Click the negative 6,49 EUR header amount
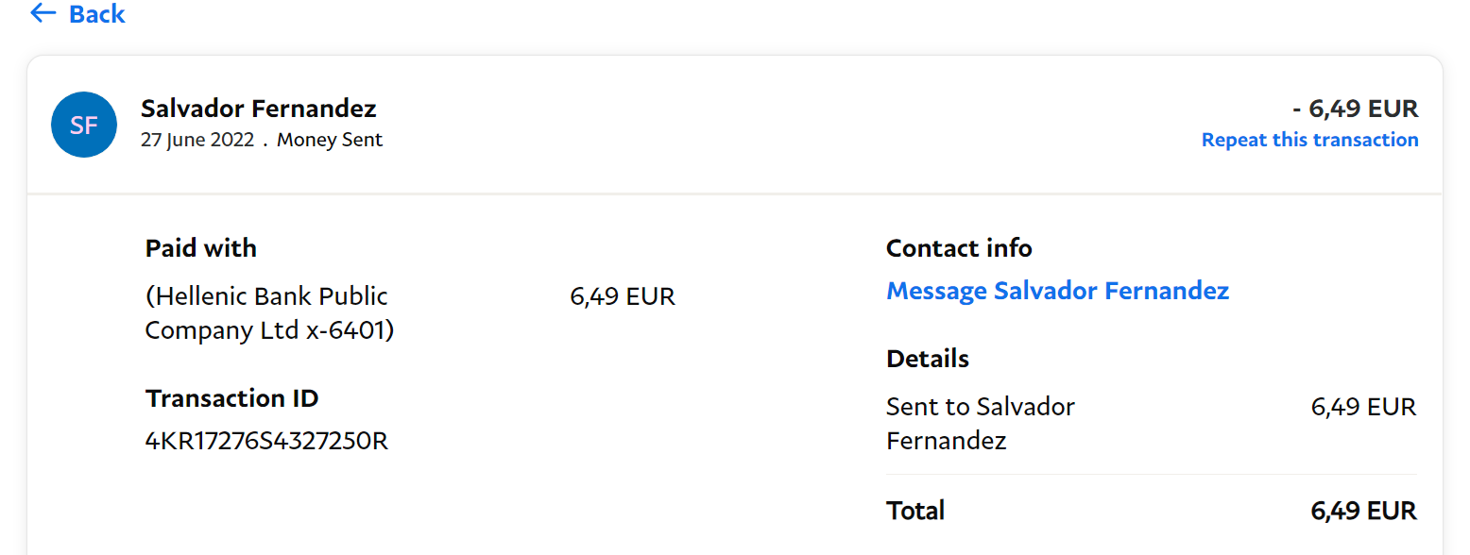 tap(1355, 109)
